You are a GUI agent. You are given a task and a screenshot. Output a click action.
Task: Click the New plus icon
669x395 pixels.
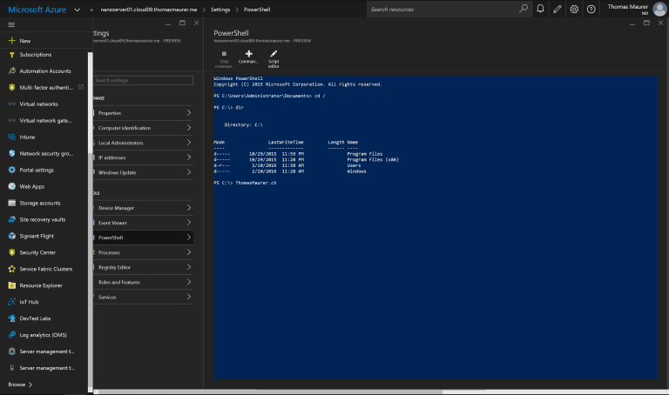12,41
